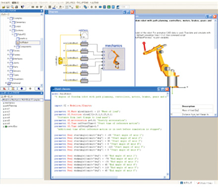Click the connection routing icon

(x=71, y=7)
